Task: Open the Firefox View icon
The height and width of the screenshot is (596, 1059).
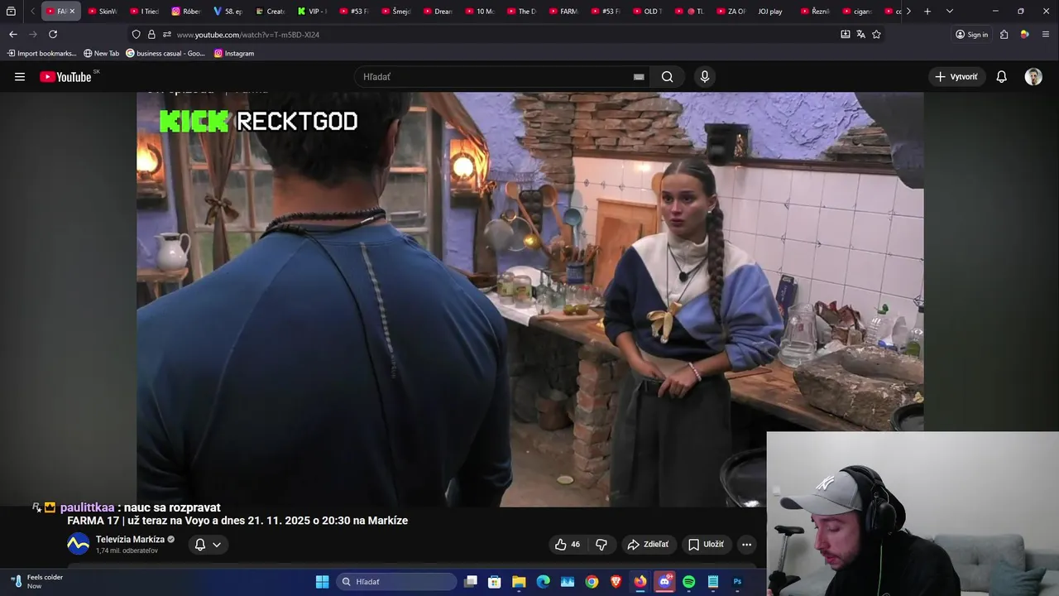Action: tap(11, 12)
